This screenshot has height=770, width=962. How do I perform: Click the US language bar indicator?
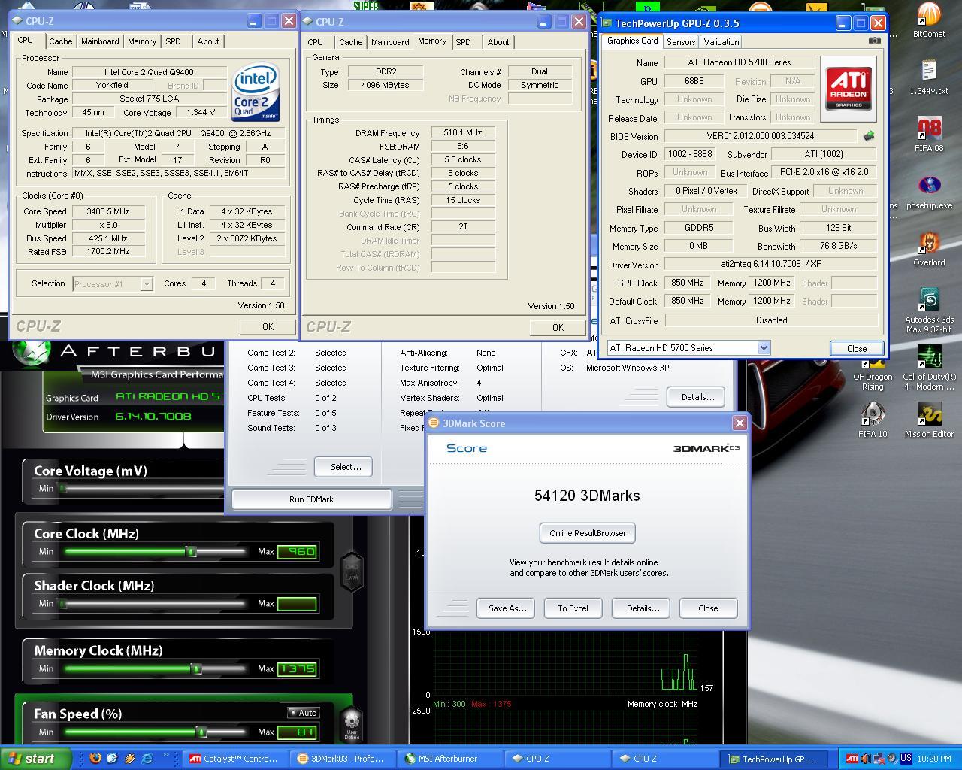[x=906, y=759]
